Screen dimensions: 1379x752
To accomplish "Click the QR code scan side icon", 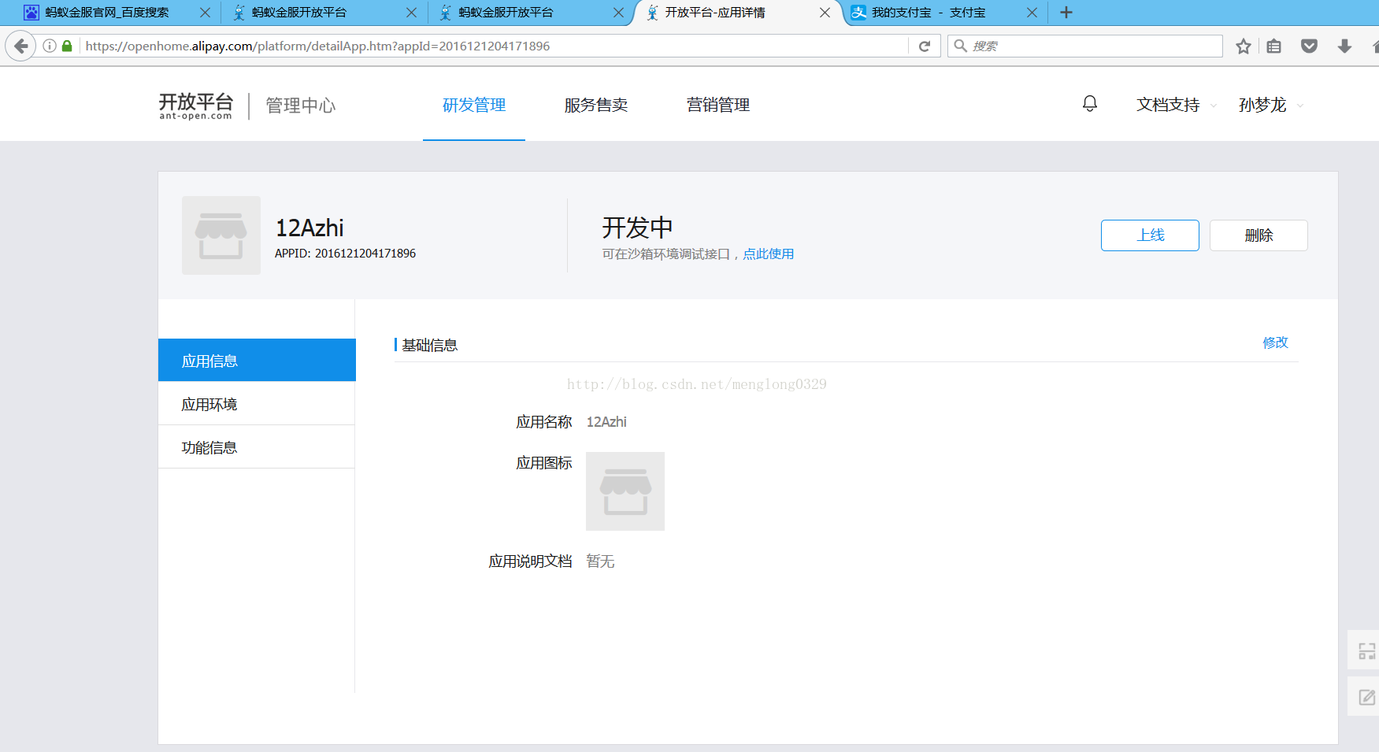I will (x=1366, y=650).
